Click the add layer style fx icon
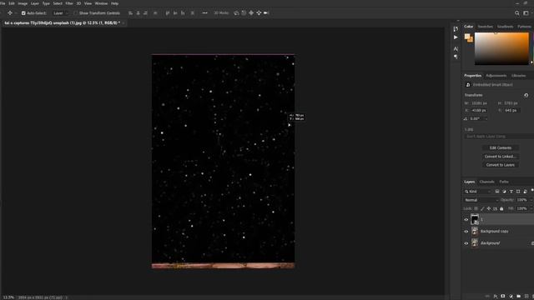 [496, 297]
